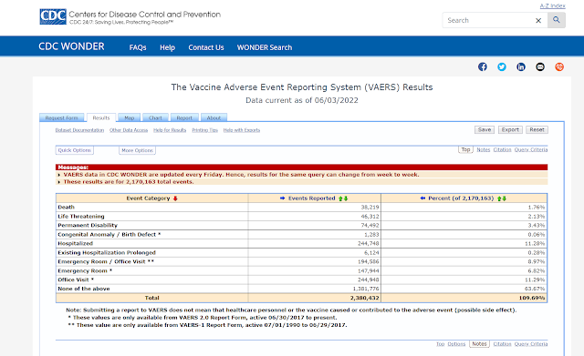Expand Quick Options
Viewport: 584px width, 356px height.
(75, 150)
